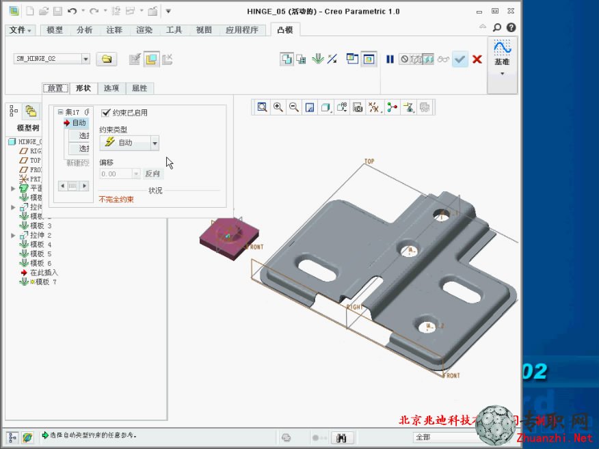Confirm the feature with the check mark
The image size is (599, 449).
pos(460,59)
